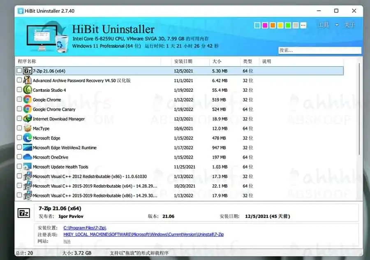
Task: Select the 7-Zip application icon in the list
Action: 27,71
